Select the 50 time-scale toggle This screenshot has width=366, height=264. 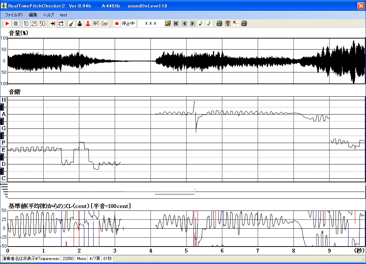(43, 24)
